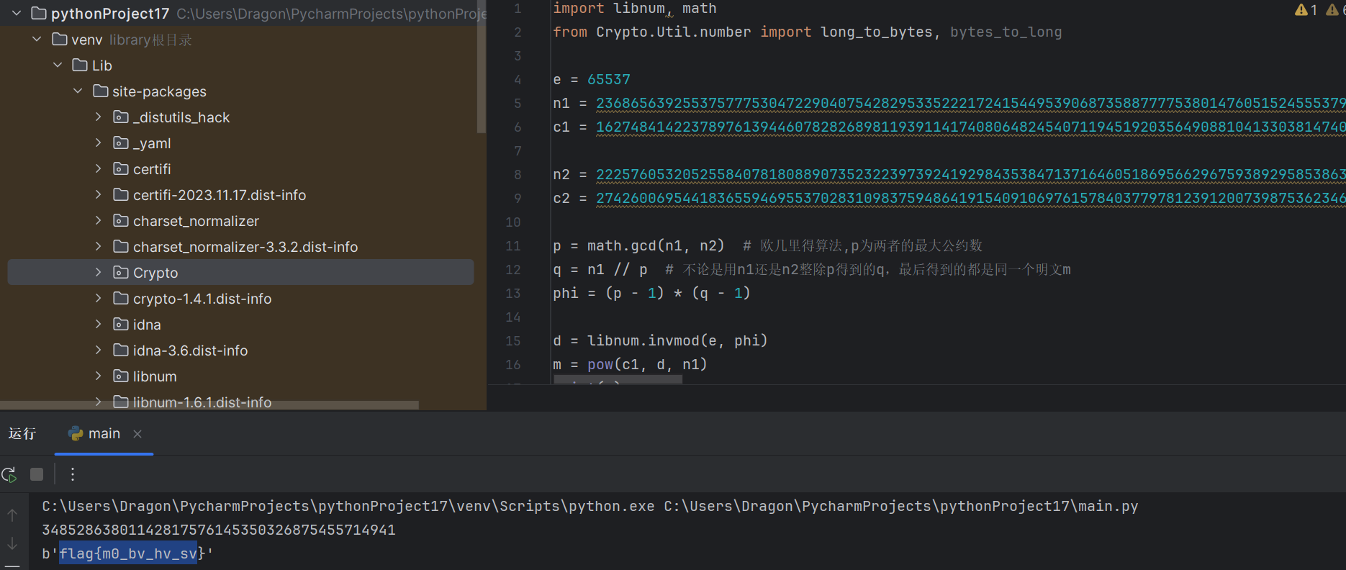Select the _yaml folder name

152,143
